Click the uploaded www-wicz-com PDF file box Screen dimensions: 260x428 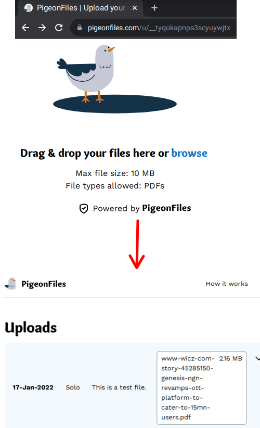201,387
